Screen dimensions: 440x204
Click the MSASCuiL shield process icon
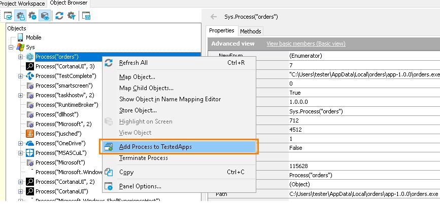30,153
